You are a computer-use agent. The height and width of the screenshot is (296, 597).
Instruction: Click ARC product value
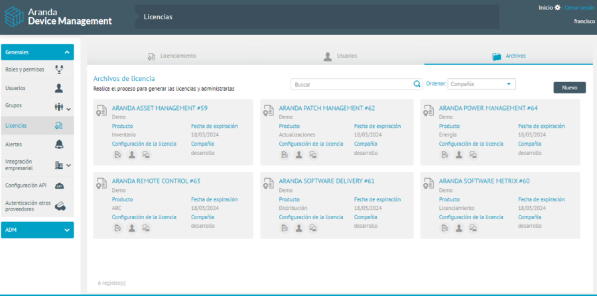(x=117, y=208)
